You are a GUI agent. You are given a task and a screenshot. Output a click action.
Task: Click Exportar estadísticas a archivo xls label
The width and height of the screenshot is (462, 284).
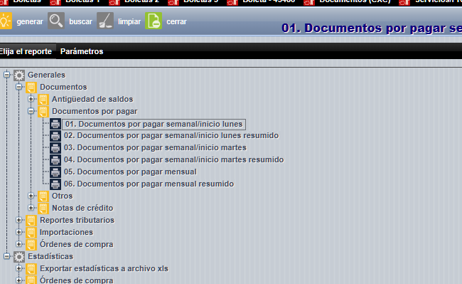pyautogui.click(x=104, y=268)
